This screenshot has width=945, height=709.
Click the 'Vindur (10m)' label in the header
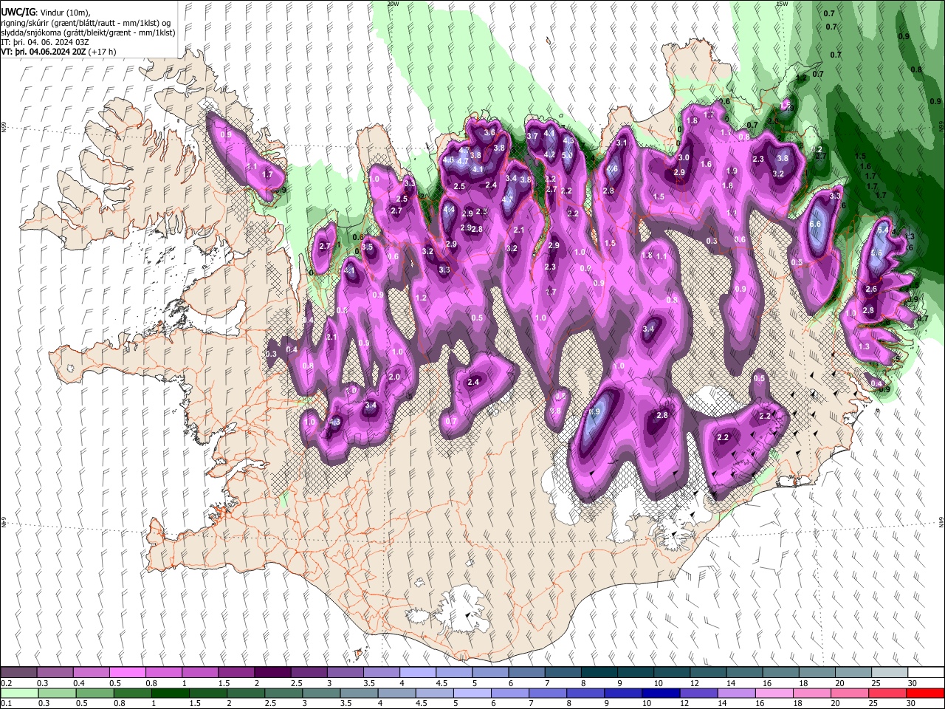pyautogui.click(x=66, y=13)
